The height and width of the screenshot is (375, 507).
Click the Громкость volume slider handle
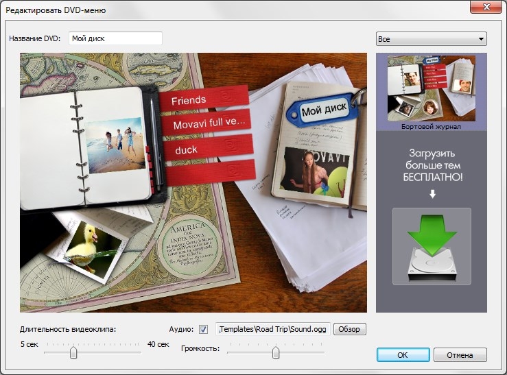[x=276, y=352]
